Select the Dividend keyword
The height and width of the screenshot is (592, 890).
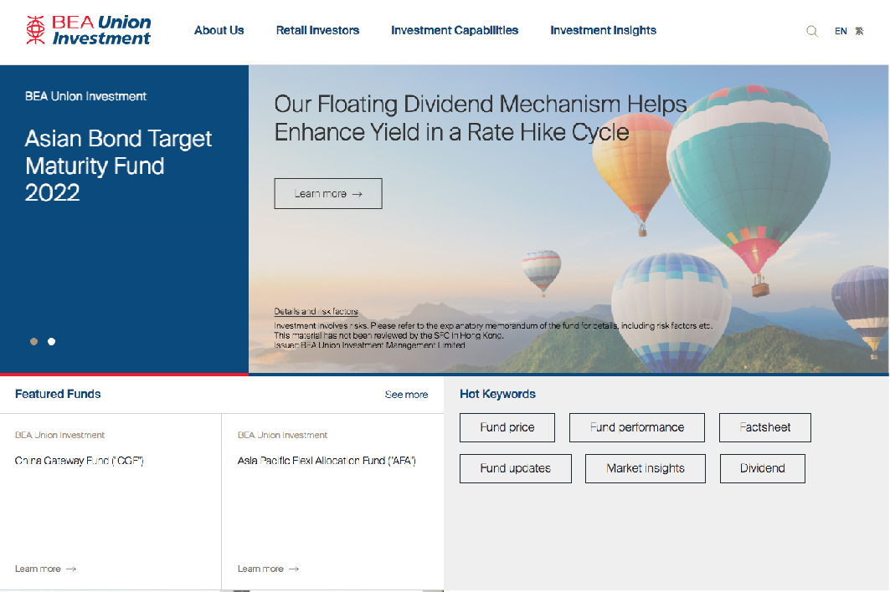point(762,468)
